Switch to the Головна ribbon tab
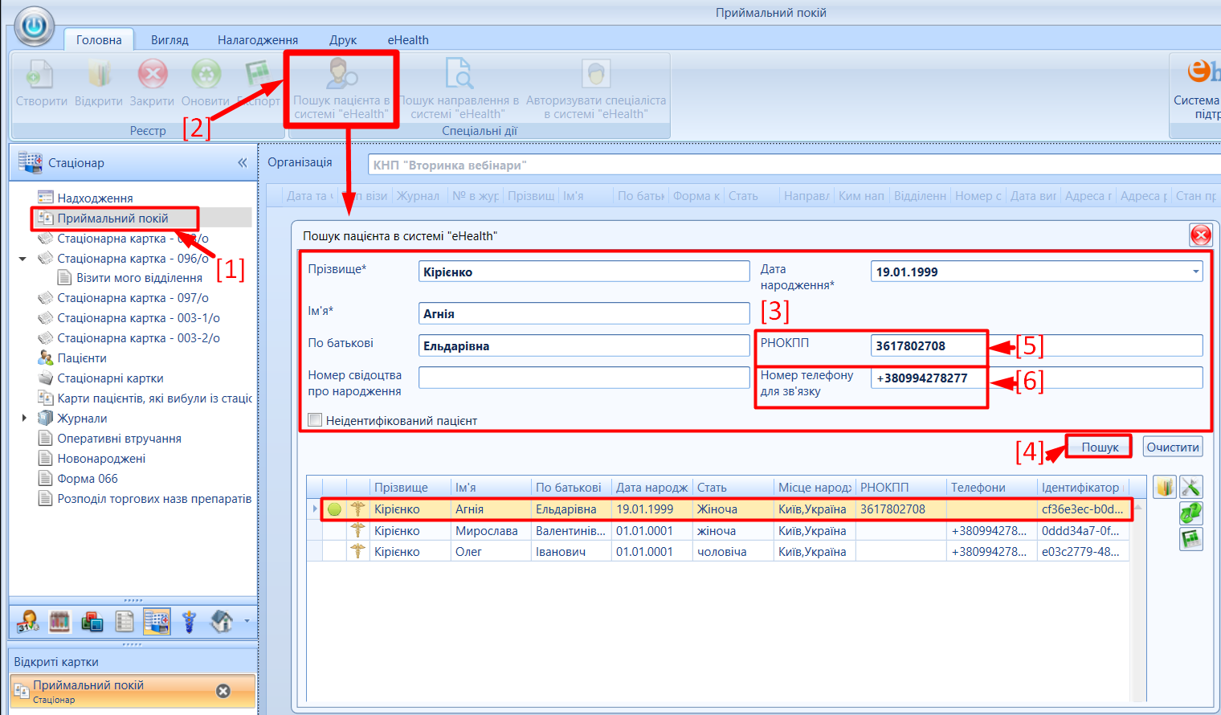Viewport: 1221px width, 715px height. pyautogui.click(x=99, y=39)
